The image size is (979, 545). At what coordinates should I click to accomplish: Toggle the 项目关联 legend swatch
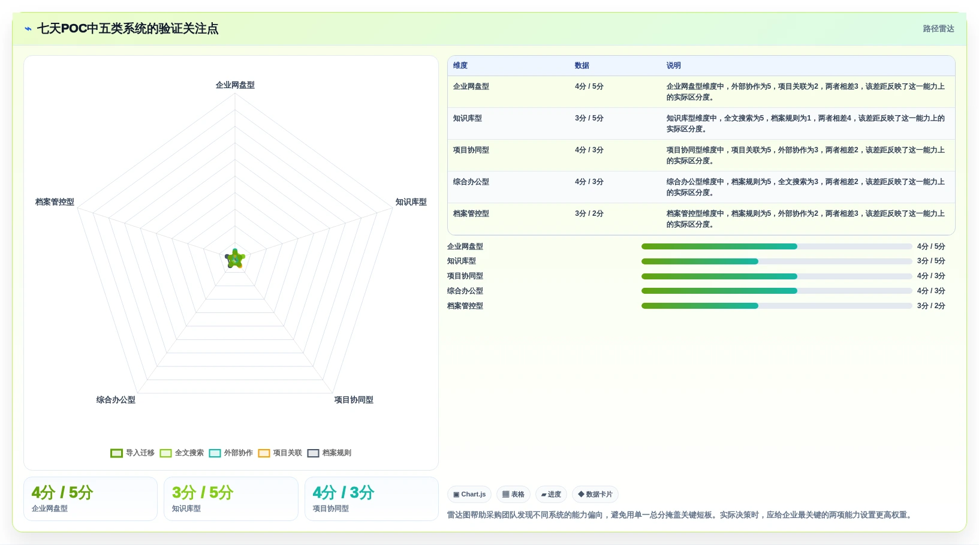point(264,453)
